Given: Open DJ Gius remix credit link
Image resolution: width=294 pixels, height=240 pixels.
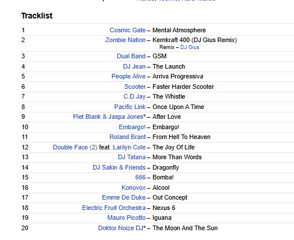Looking at the screenshot, I should pyautogui.click(x=189, y=47).
